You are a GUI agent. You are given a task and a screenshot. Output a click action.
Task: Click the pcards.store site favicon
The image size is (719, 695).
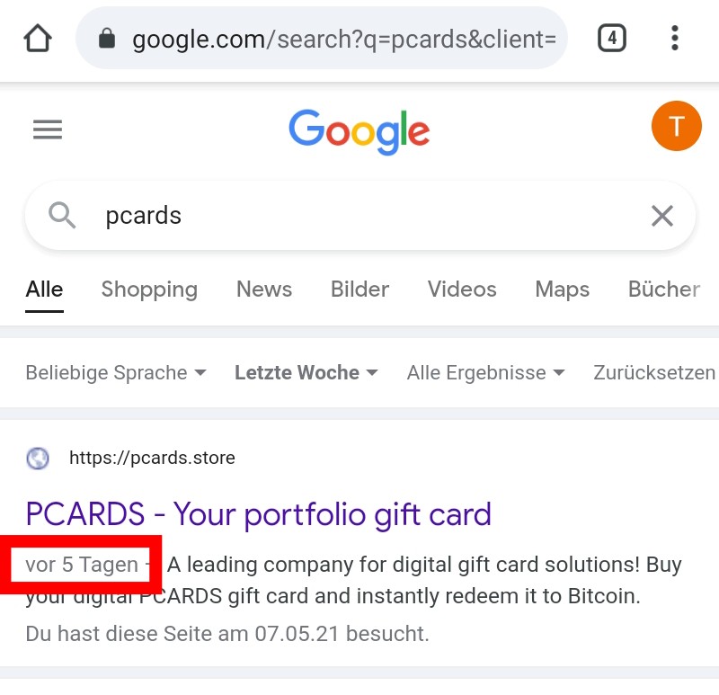(x=38, y=459)
